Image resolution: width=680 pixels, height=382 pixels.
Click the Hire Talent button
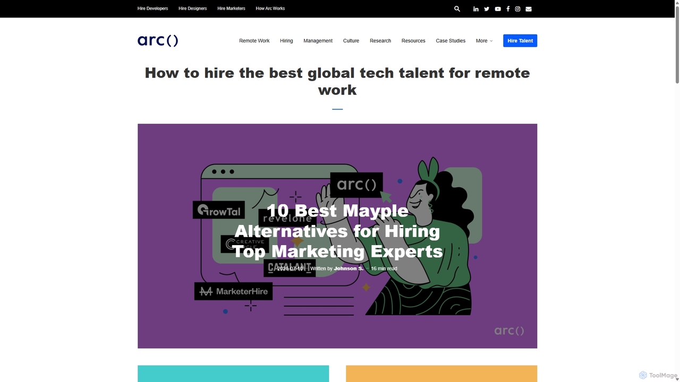[520, 41]
